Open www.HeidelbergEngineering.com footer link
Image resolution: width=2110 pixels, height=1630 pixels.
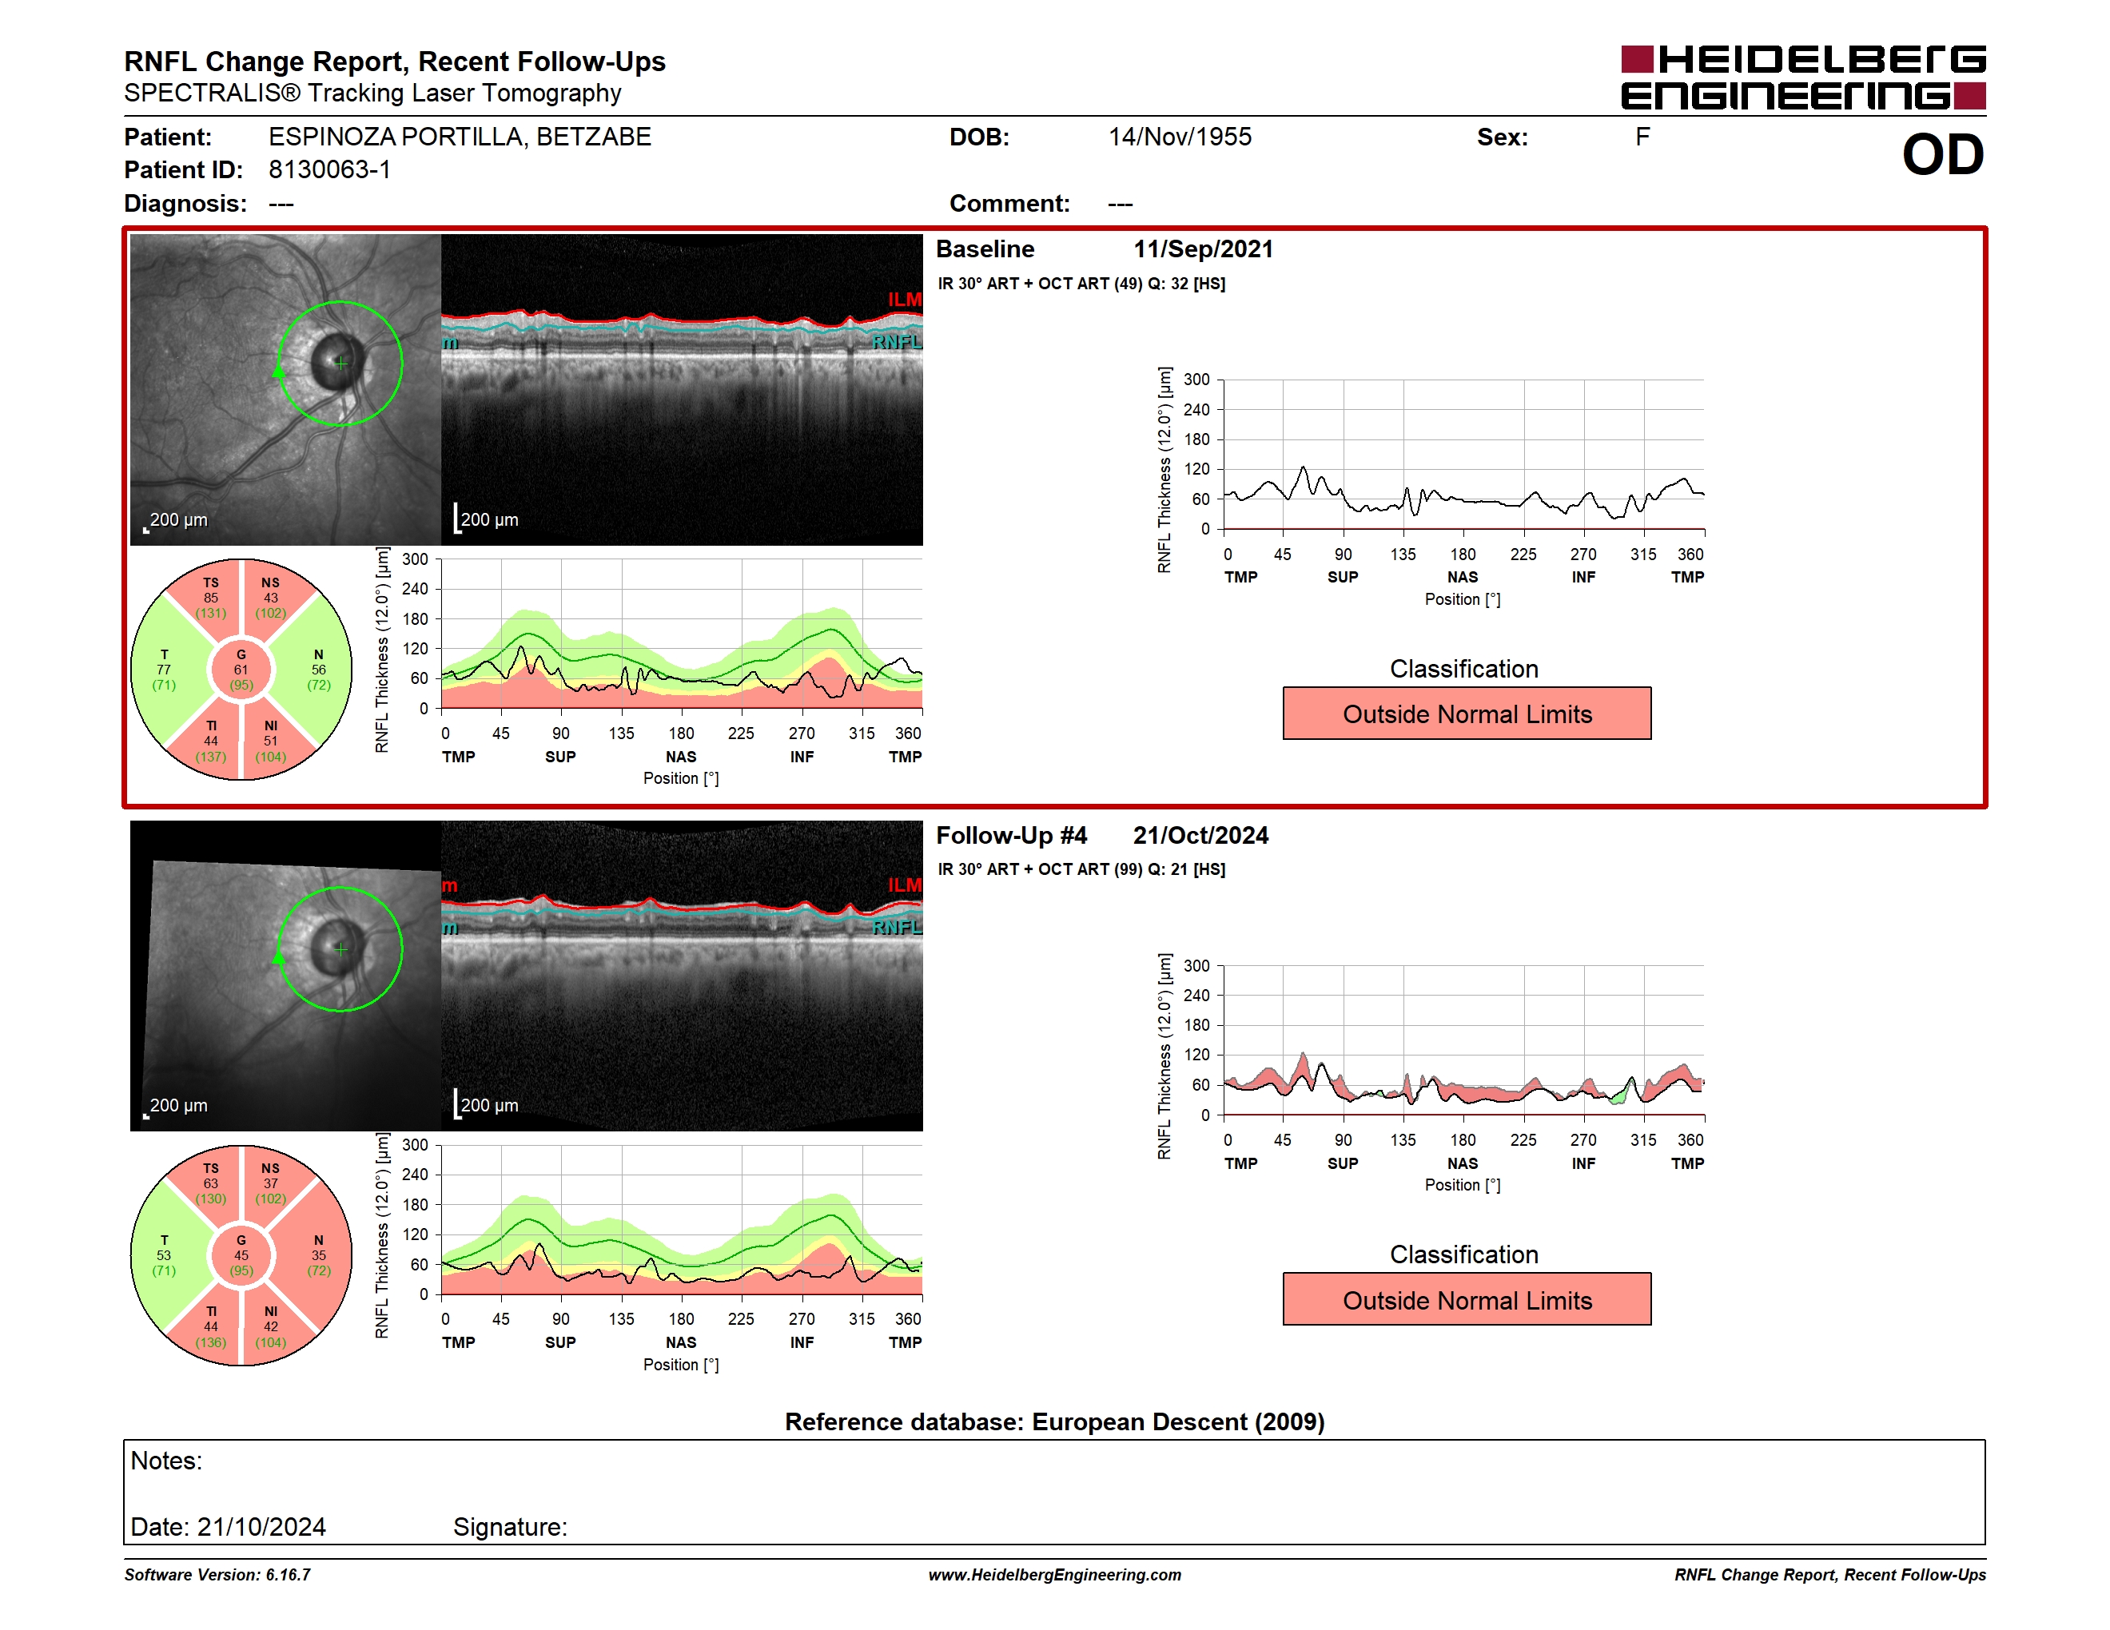click(1054, 1575)
